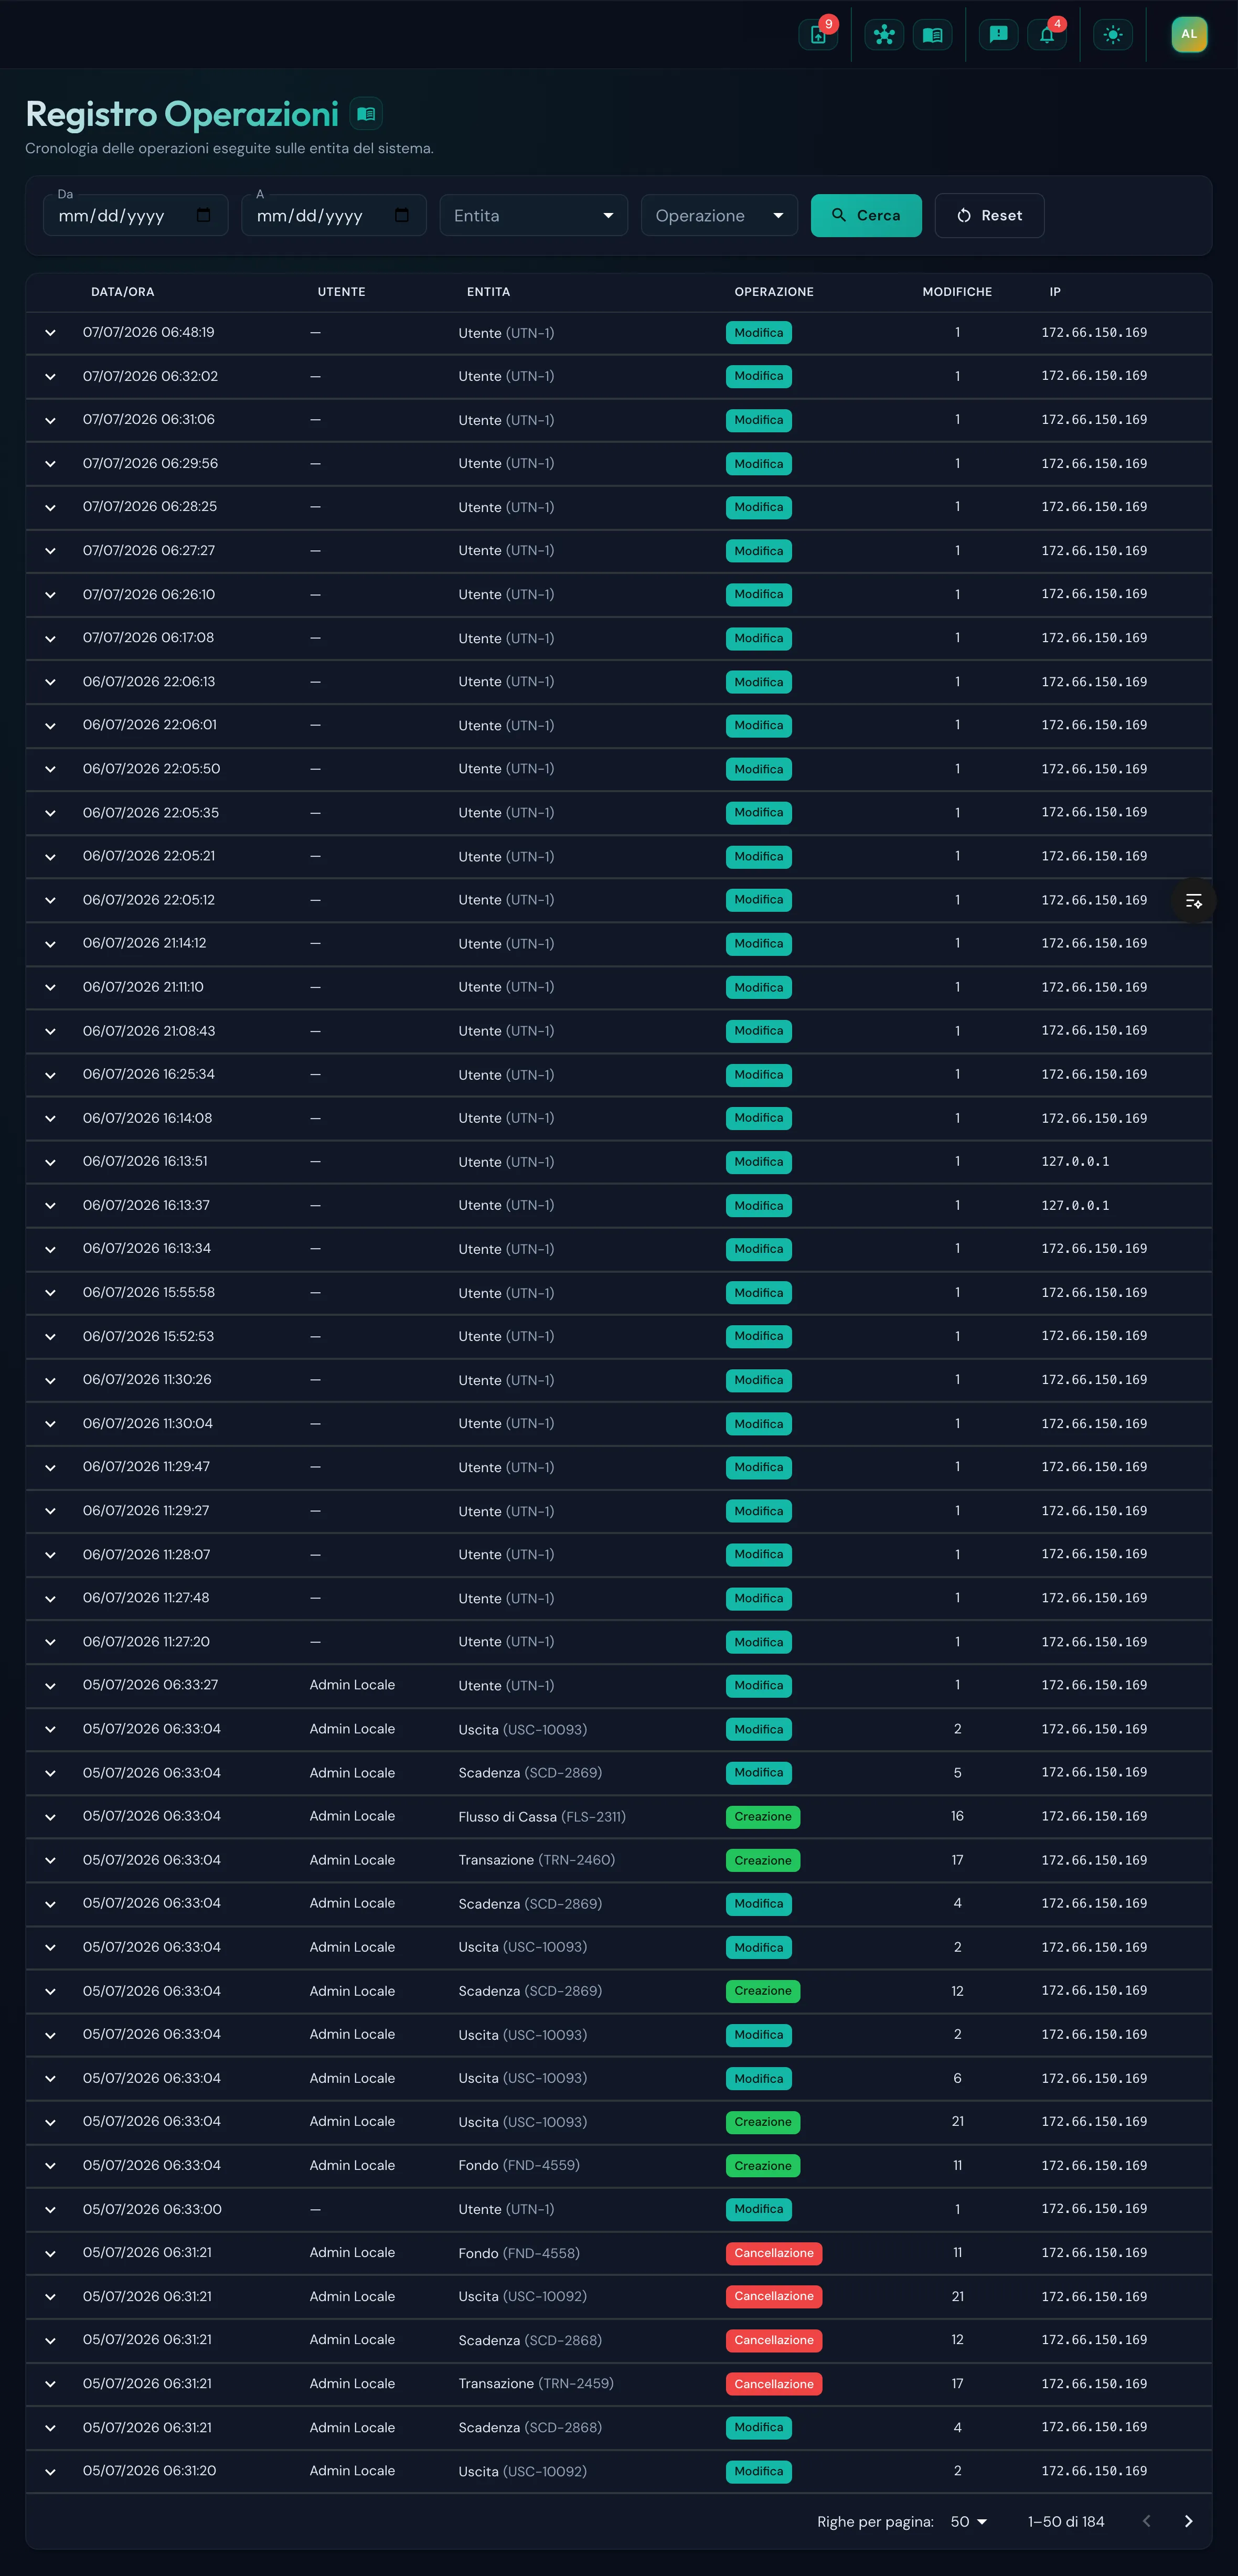Expand the row 06/07/2026 22:05:12

[50, 900]
